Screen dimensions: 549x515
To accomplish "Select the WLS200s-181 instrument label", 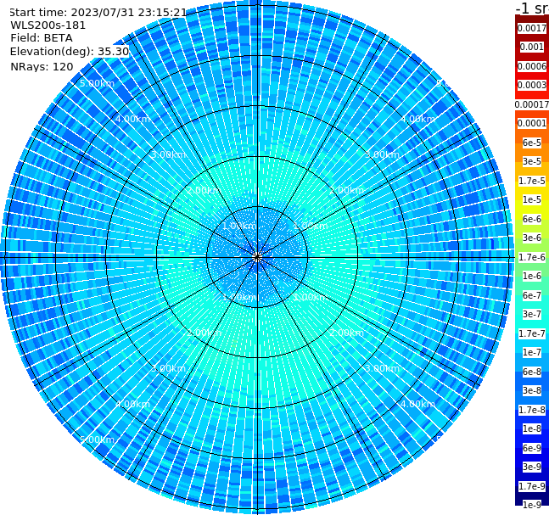I will click(x=48, y=25).
